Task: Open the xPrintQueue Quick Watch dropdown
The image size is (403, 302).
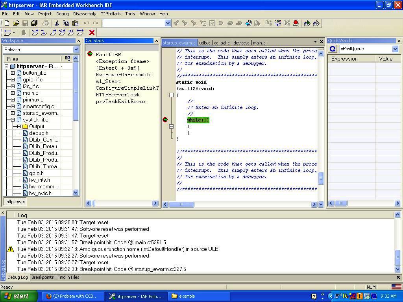Action: 395,49
